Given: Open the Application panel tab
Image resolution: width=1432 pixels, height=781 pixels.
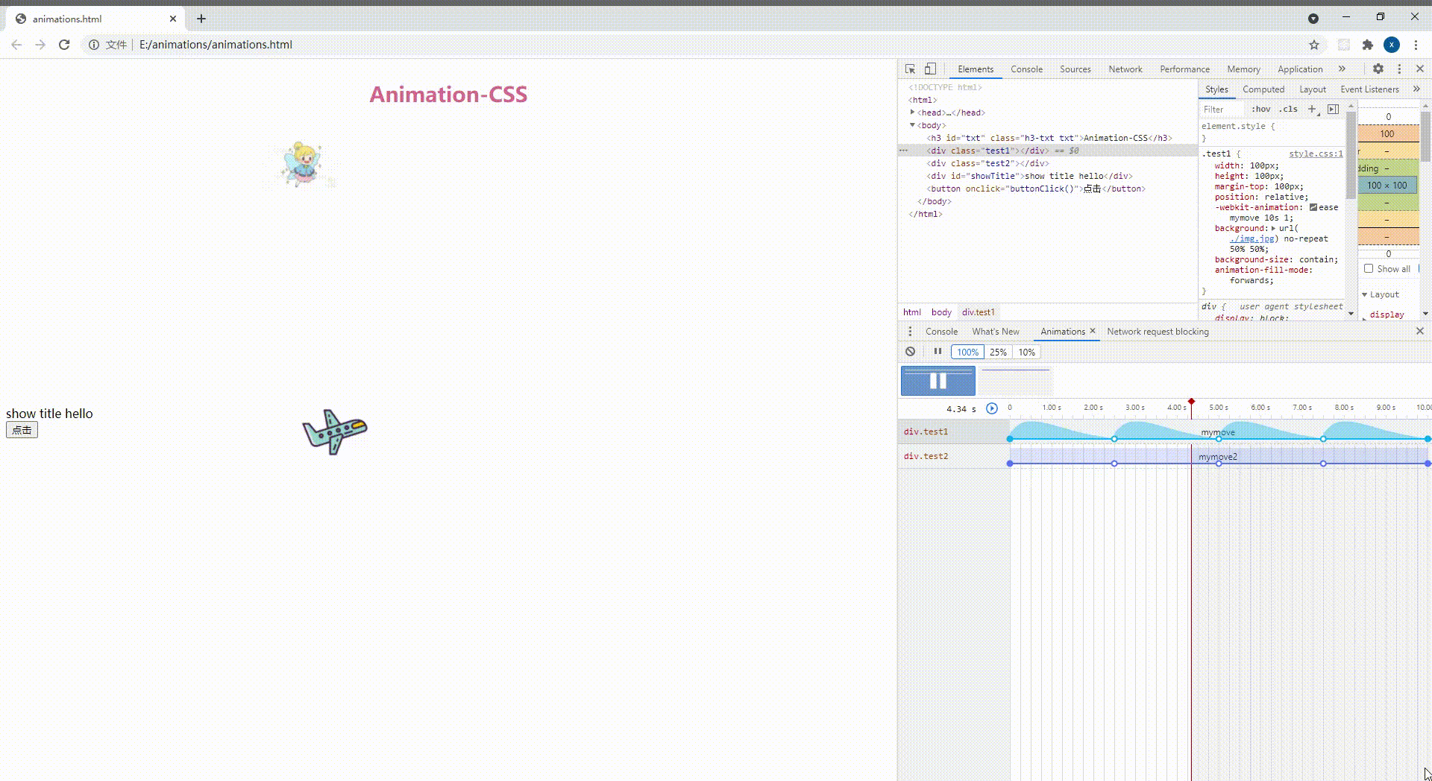Looking at the screenshot, I should (1300, 69).
